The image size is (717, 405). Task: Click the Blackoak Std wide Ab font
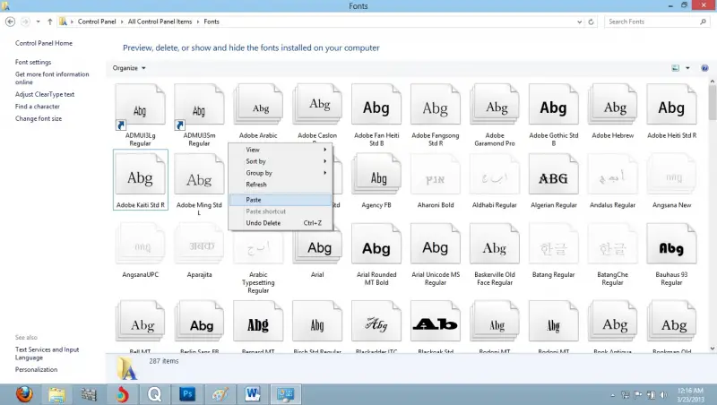click(435, 322)
